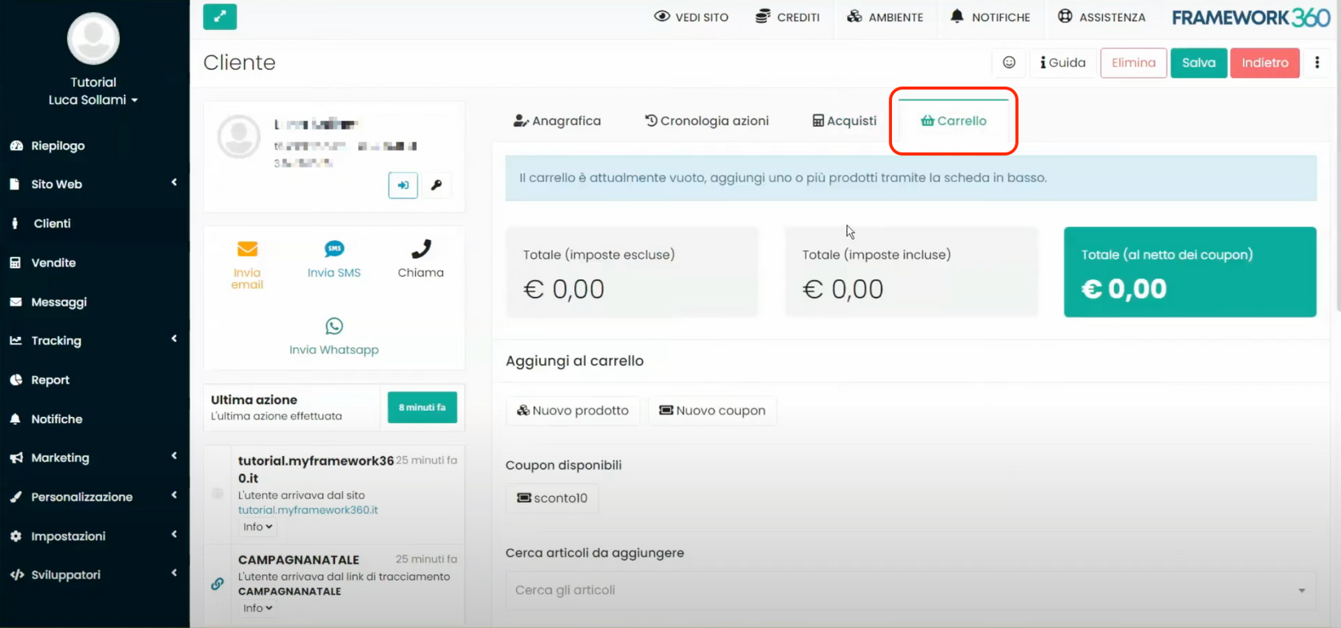
Task: Click the Invia Whatsapp icon
Action: coord(334,326)
